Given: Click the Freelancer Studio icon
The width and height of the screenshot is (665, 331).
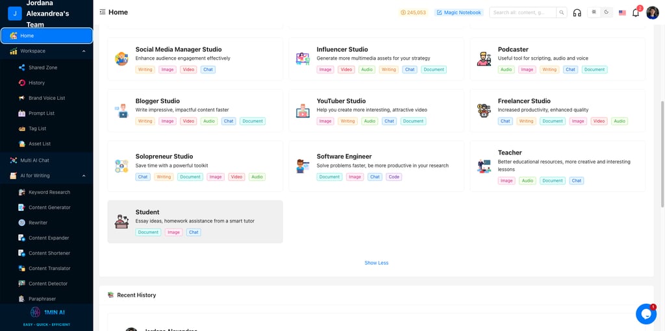Looking at the screenshot, I should pos(484,110).
